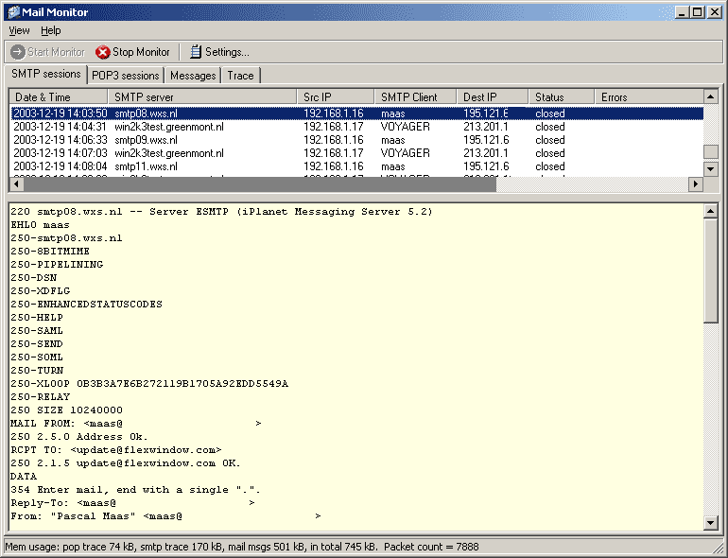
Task: Sort sessions by Date & Time column
Action: [59, 97]
